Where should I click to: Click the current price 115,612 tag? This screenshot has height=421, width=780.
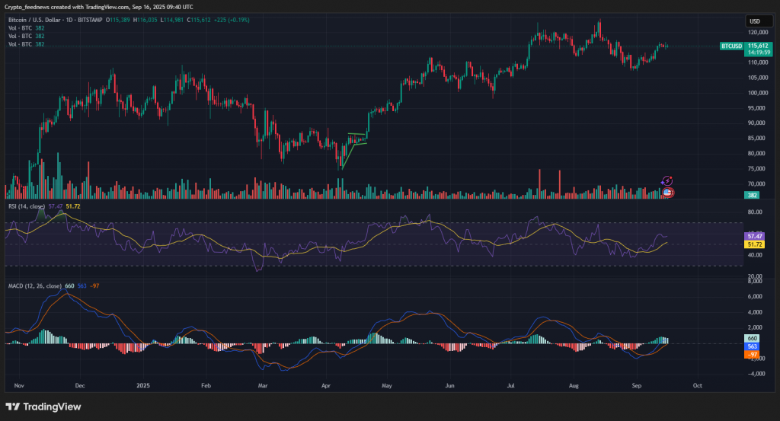tap(757, 46)
